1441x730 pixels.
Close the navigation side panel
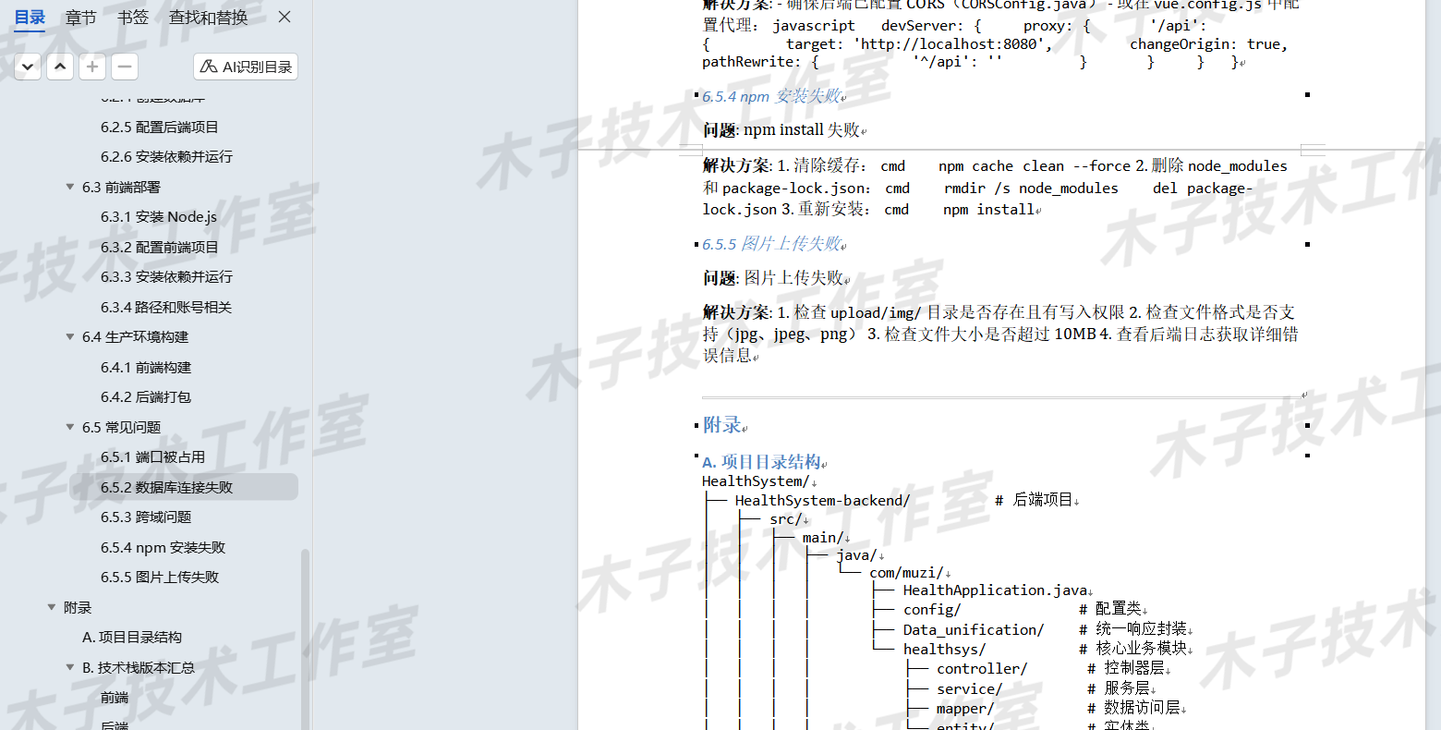click(284, 17)
